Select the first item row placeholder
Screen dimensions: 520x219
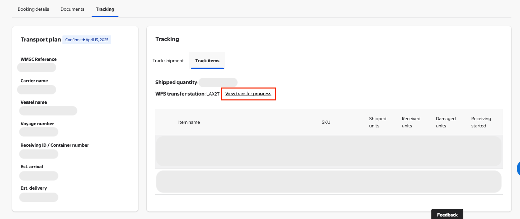click(329, 151)
